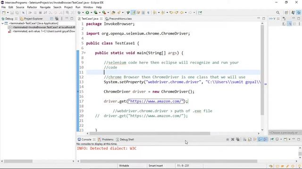Toggle Show Console on standard error change
The image size is (302, 169).
265,139
